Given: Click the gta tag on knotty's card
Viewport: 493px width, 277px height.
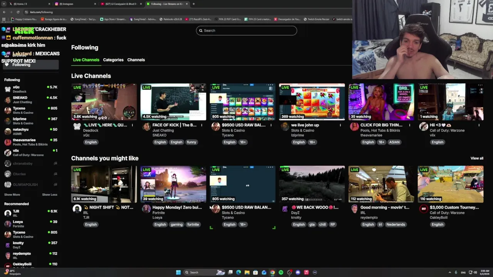Looking at the screenshot, I should (312, 224).
